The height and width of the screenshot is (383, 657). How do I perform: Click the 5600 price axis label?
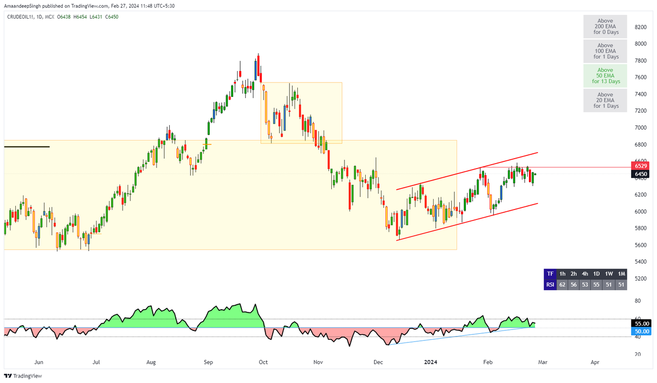point(641,245)
